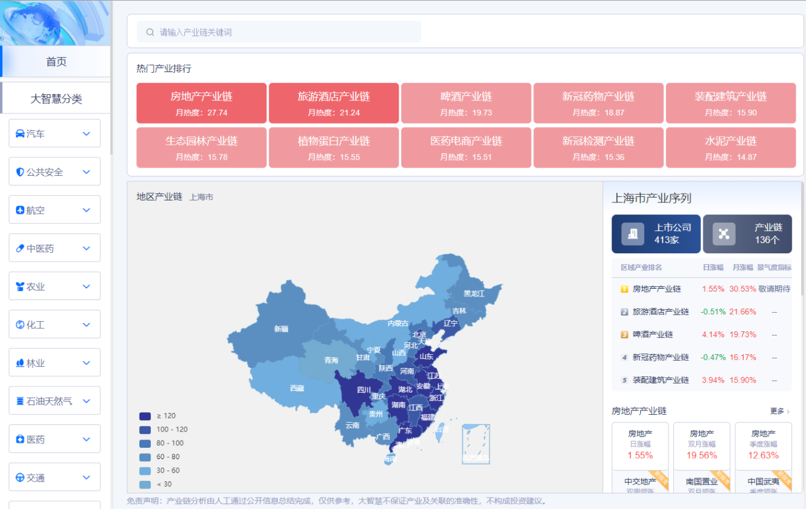This screenshot has height=509, width=806.
Task: Toggle the 60 - 80 legend swatch
Action: pyautogui.click(x=145, y=457)
